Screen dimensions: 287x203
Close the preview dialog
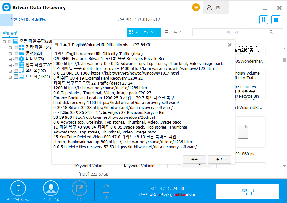point(230,45)
